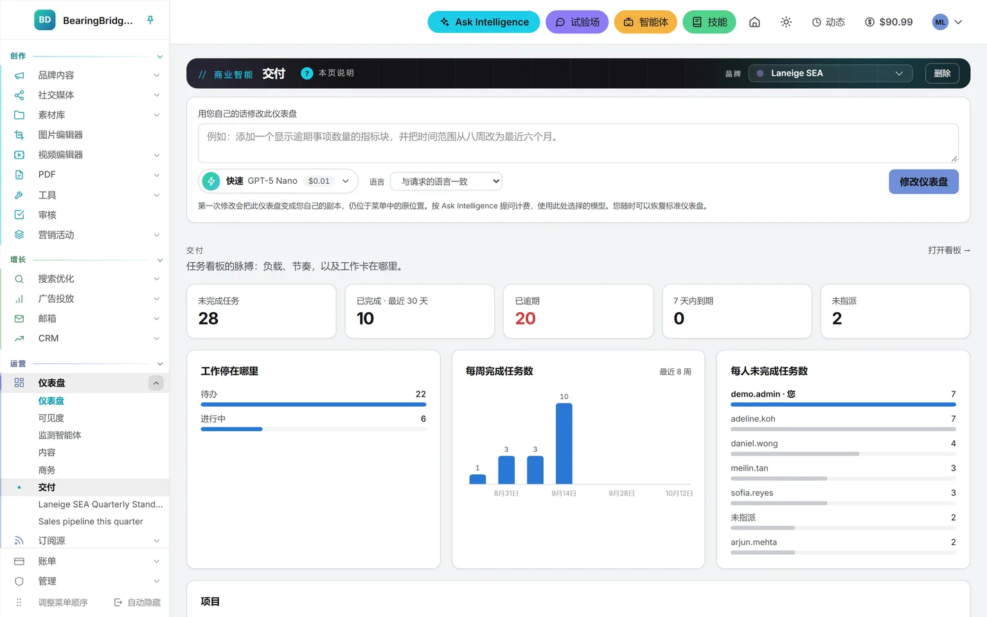
Task: Open the ML user account menu
Action: coord(947,22)
